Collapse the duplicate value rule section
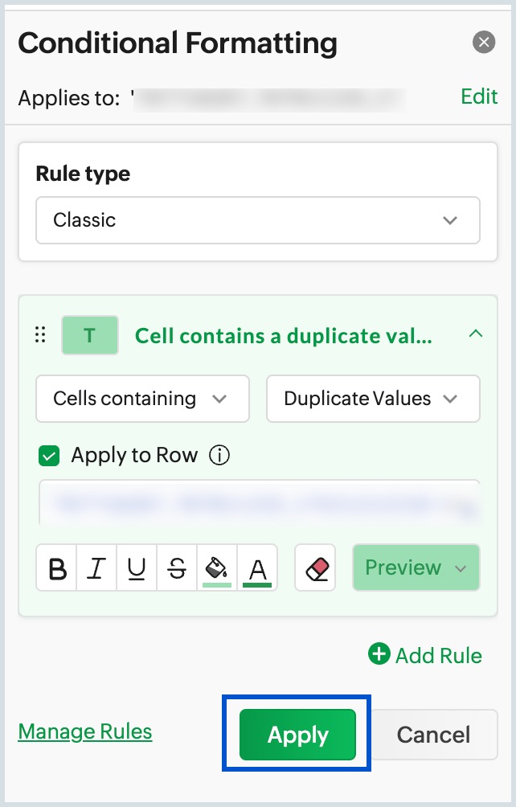The image size is (516, 807). (x=476, y=334)
